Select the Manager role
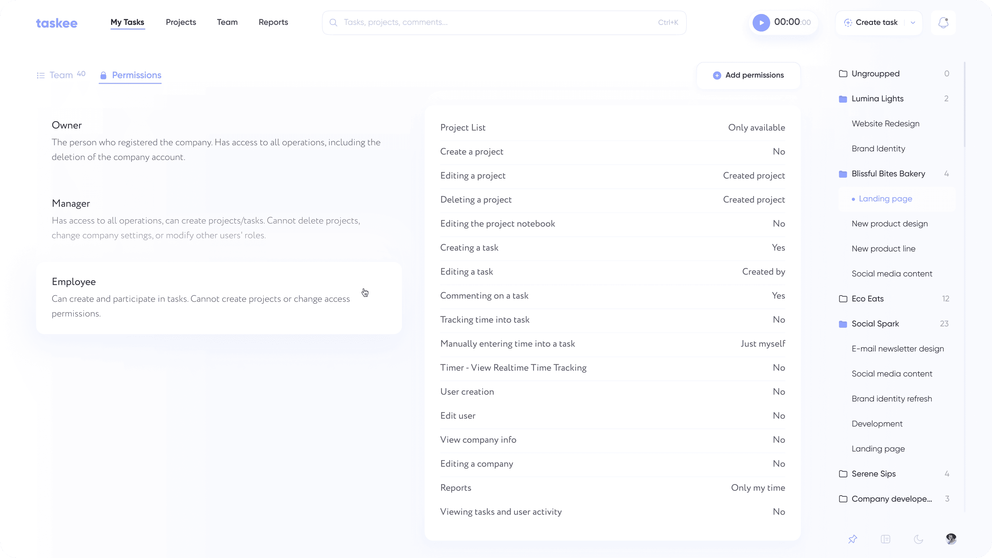This screenshot has height=558, width=992. pos(219,219)
